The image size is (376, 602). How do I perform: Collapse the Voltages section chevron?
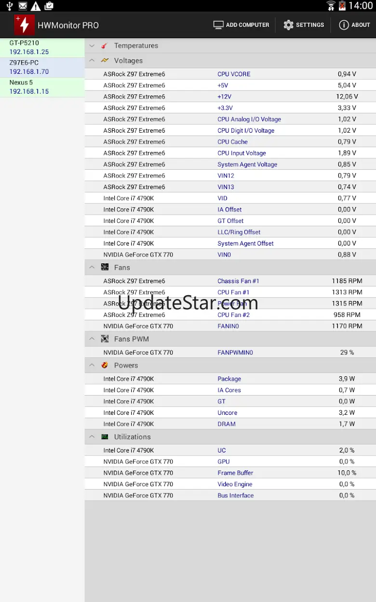pyautogui.click(x=92, y=61)
